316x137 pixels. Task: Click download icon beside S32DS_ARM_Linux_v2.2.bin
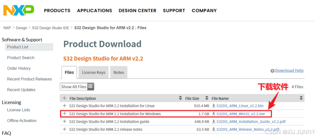click(x=214, y=106)
